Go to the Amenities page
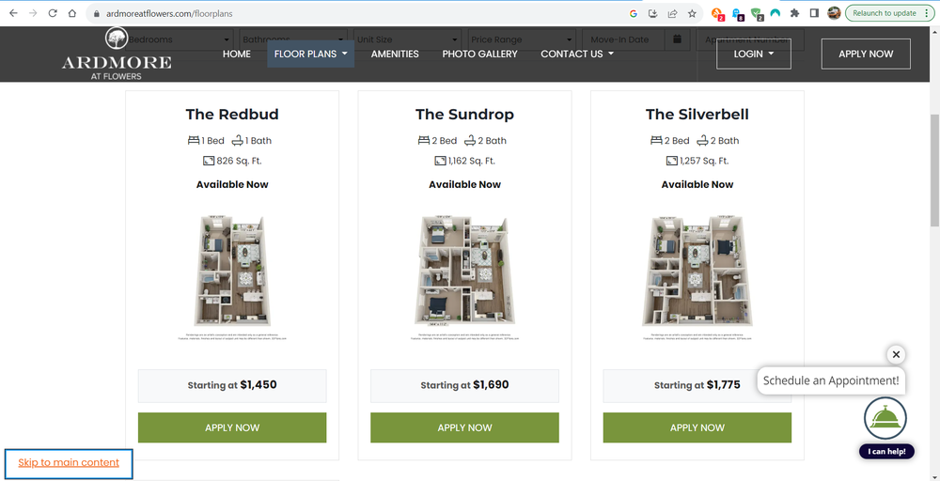Screen dimensions: 940x481 (x=395, y=54)
